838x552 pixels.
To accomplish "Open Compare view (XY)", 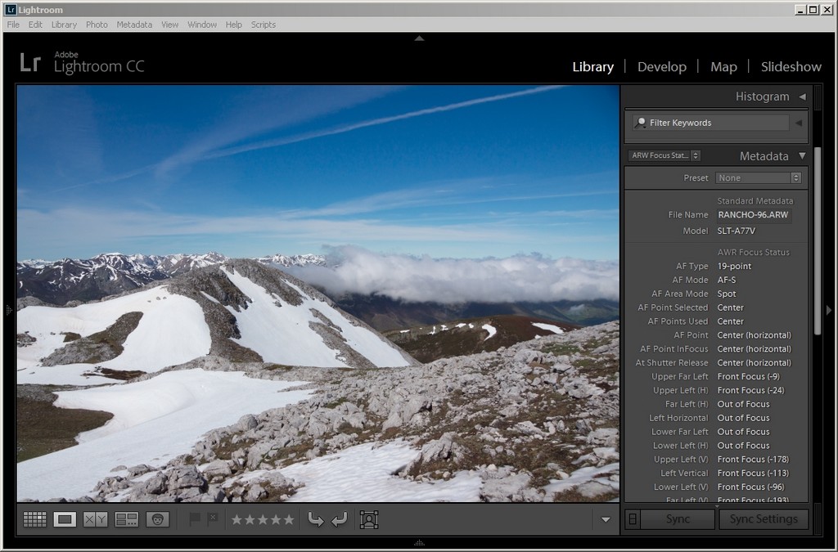I will [x=96, y=519].
